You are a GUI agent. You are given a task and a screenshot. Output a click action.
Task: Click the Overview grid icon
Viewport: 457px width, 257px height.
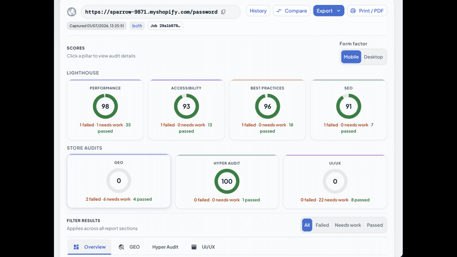[76, 247]
